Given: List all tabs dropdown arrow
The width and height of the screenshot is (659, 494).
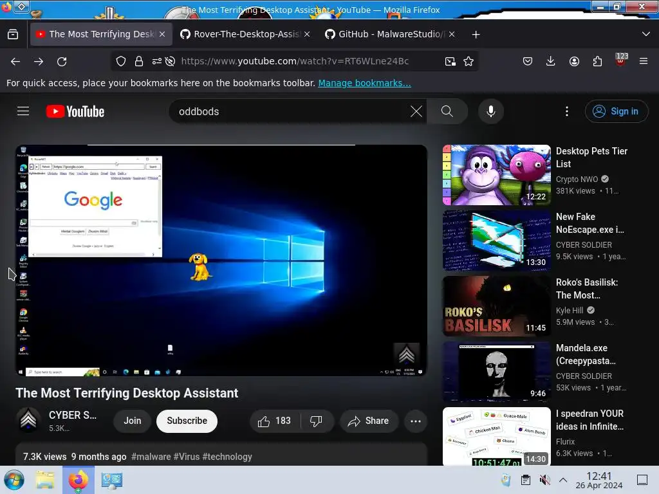Looking at the screenshot, I should (646, 35).
